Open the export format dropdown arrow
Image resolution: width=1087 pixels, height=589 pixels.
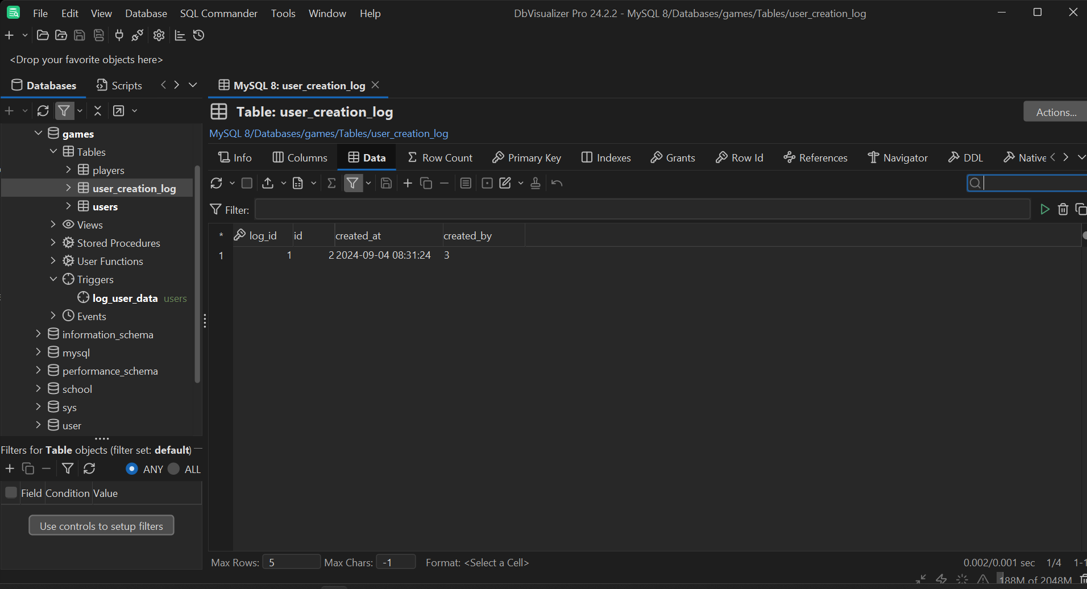[x=284, y=183]
